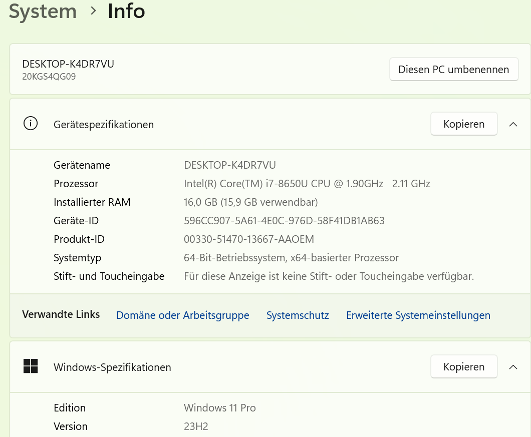Click the Info page title

tap(126, 11)
